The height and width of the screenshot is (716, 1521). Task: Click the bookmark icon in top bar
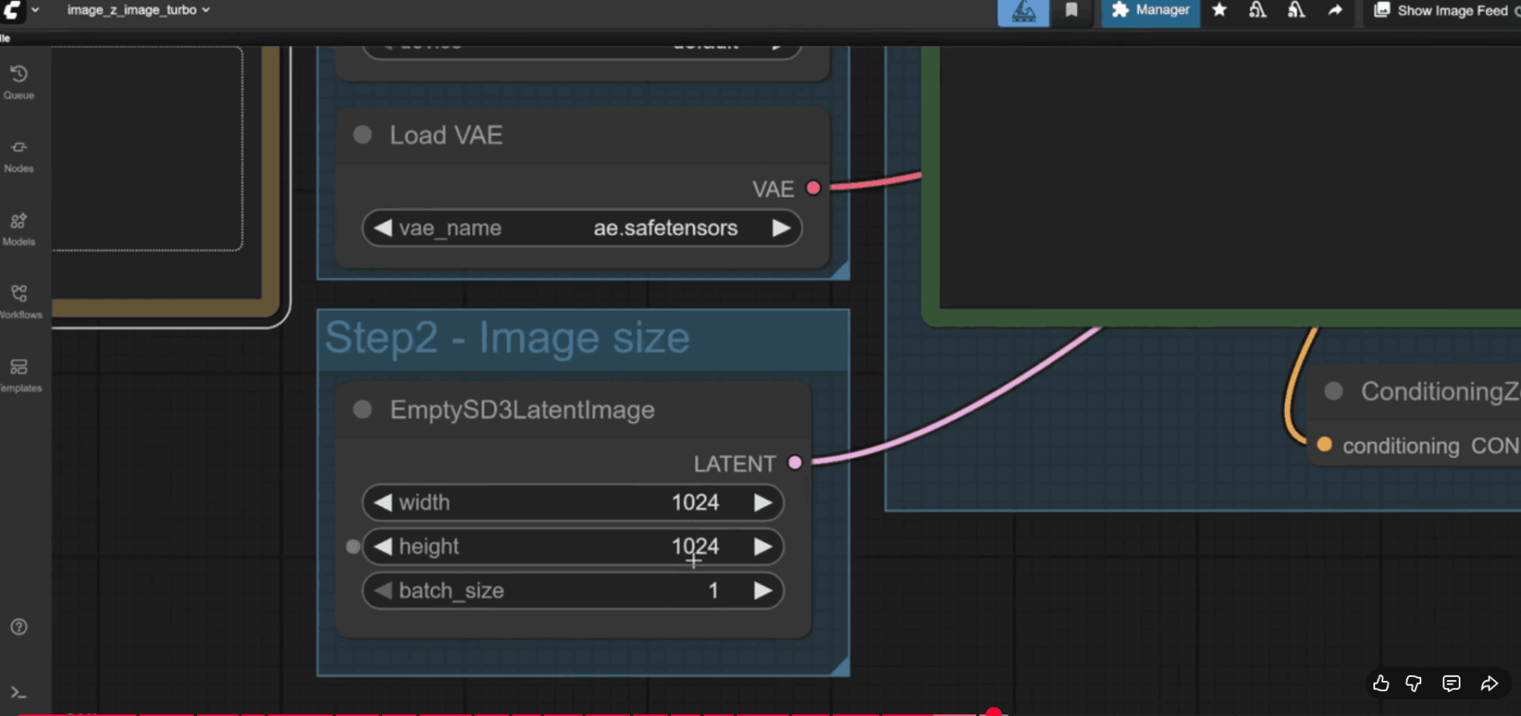[x=1072, y=10]
